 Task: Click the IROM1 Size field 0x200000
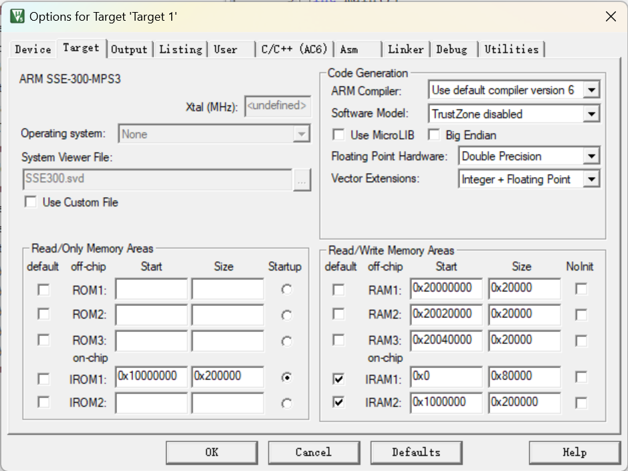[228, 377]
